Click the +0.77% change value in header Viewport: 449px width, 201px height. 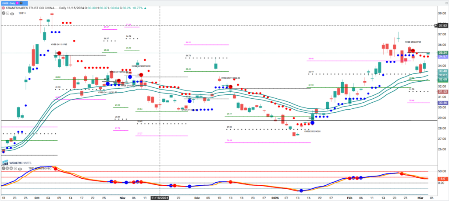[x=137, y=8]
